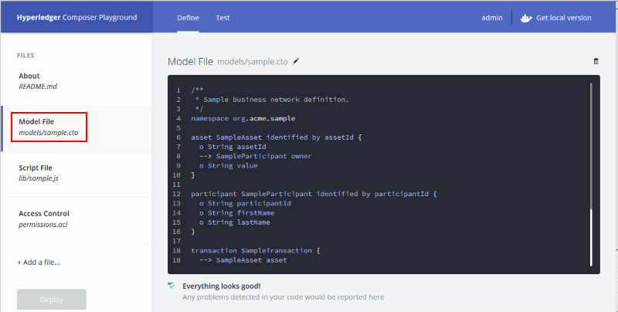Click the trash icon to delete the model file
The width and height of the screenshot is (618, 312).
click(596, 61)
